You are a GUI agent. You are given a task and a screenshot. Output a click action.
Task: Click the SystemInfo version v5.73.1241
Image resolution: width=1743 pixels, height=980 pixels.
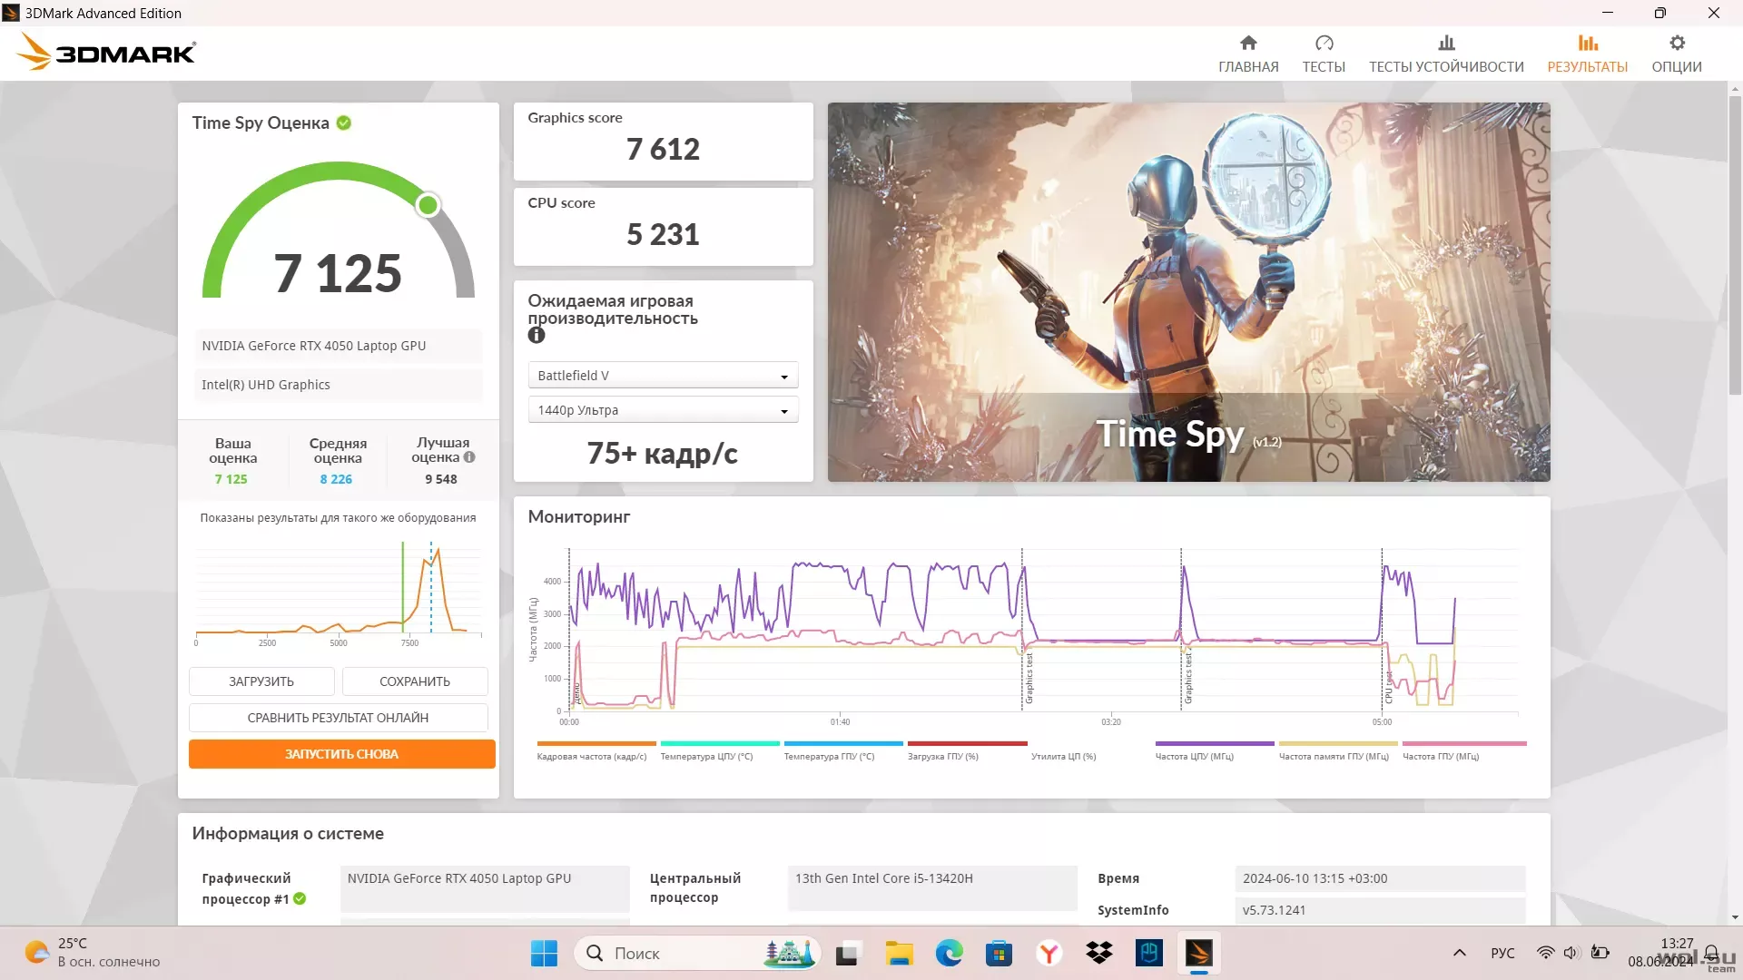pos(1380,910)
